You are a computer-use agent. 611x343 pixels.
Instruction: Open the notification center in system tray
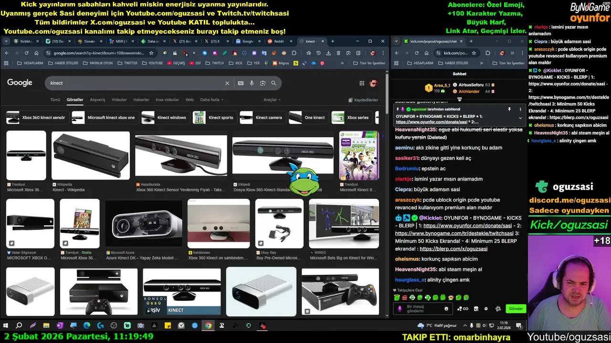click(519, 326)
